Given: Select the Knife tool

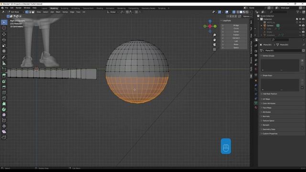Looking at the screenshot, I should click(x=4, y=98).
